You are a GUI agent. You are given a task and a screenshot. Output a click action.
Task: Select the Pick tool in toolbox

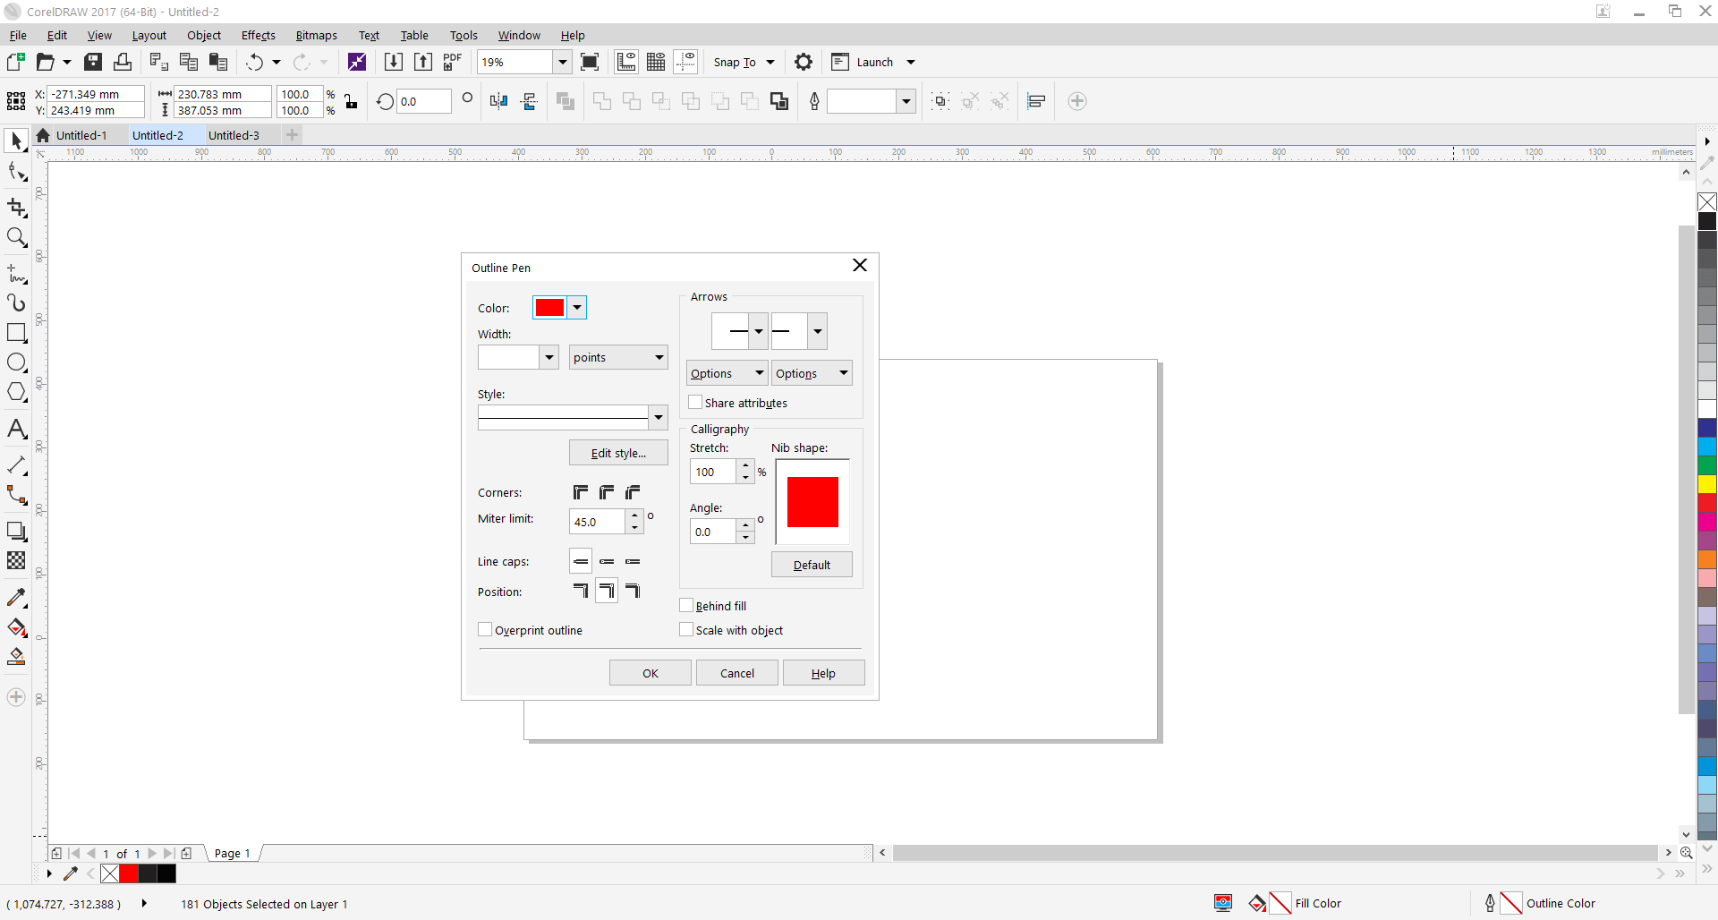click(x=16, y=141)
